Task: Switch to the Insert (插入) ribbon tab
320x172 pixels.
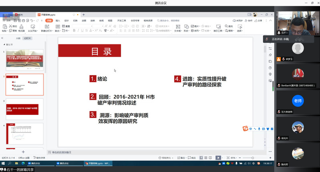Action: click(58, 20)
